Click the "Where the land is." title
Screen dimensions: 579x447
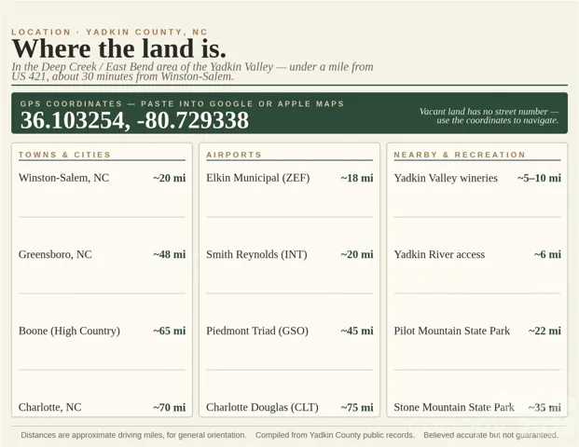(119, 48)
